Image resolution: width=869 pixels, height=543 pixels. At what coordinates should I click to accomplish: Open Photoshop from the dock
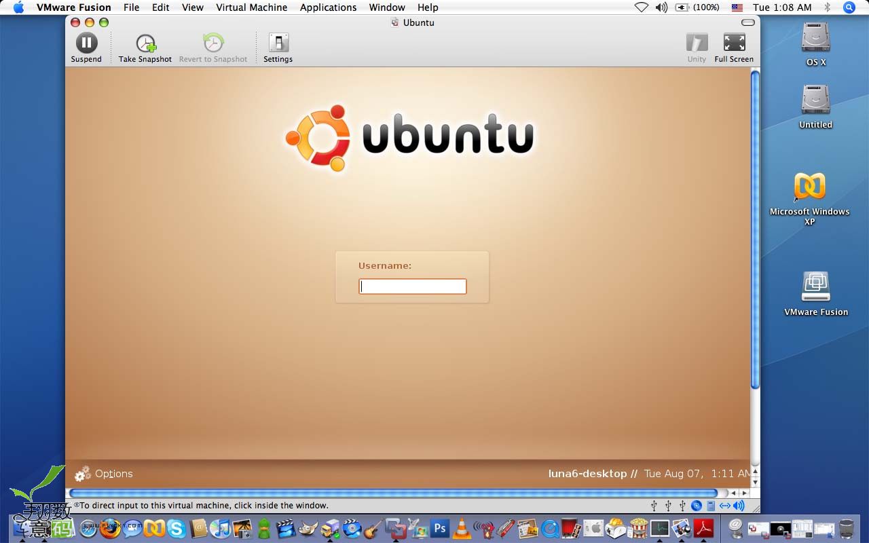440,529
